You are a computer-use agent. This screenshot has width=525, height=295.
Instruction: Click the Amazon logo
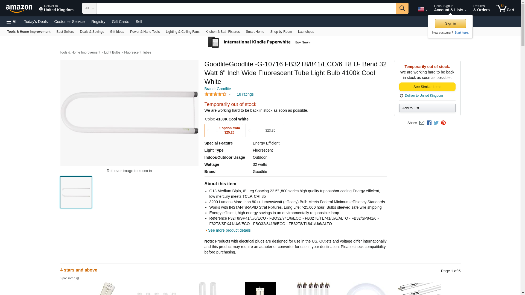click(x=19, y=8)
